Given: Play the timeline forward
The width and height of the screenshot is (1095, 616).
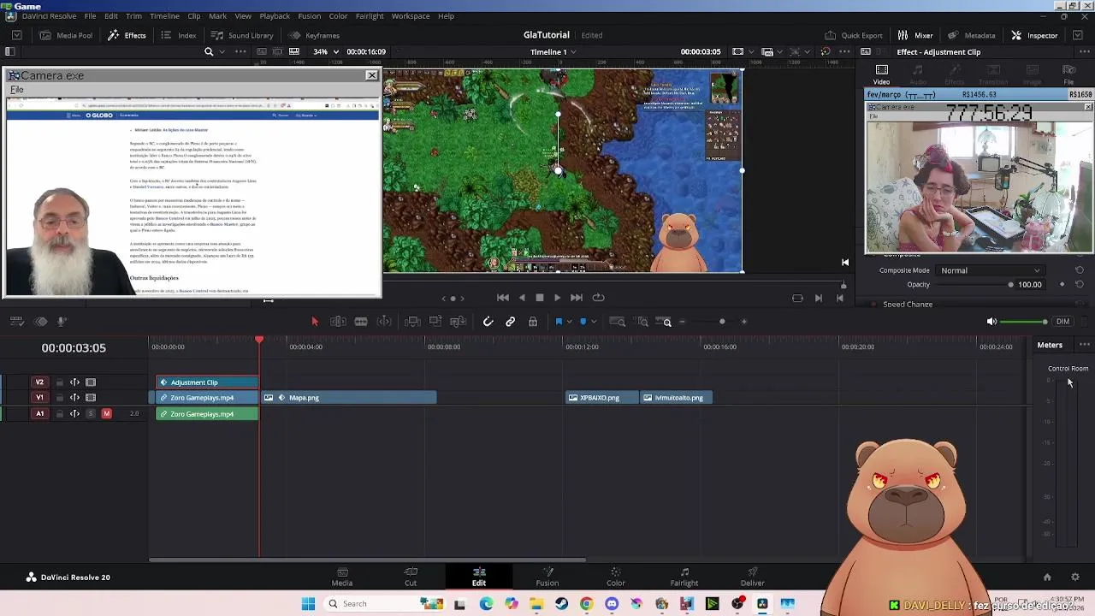Looking at the screenshot, I should coord(557,298).
